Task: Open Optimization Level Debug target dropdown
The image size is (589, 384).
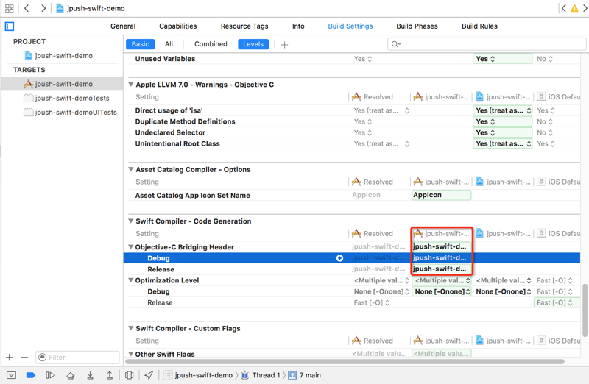Action: point(441,291)
